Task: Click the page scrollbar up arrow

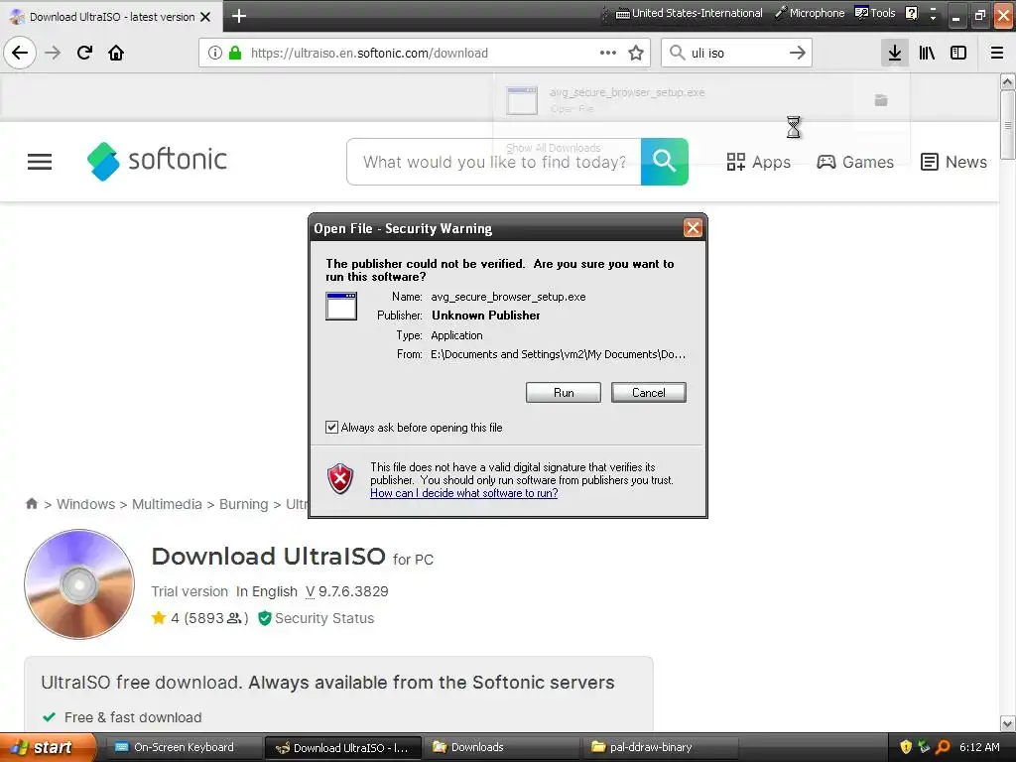Action: click(x=1008, y=81)
